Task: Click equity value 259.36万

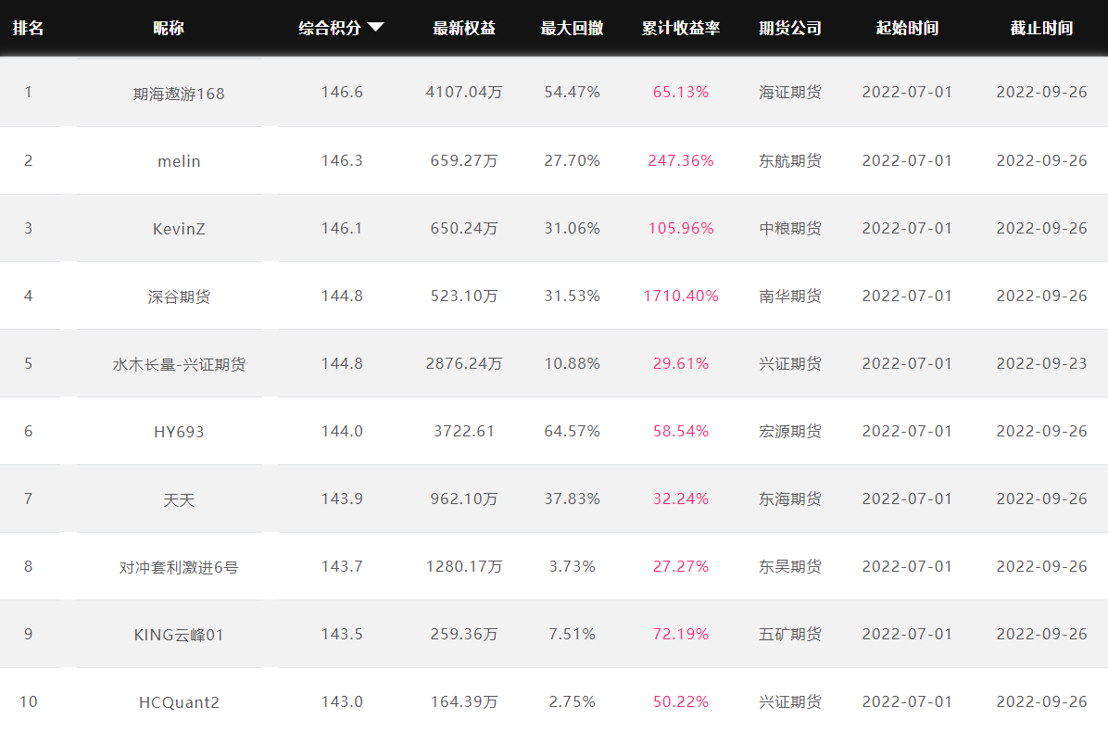Action: pyautogui.click(x=464, y=634)
